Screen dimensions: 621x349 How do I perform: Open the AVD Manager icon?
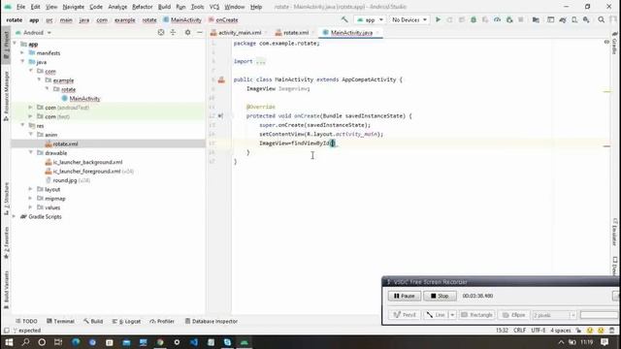[x=574, y=19]
